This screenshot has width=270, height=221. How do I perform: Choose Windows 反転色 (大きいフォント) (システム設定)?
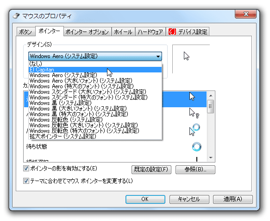(x=95, y=125)
